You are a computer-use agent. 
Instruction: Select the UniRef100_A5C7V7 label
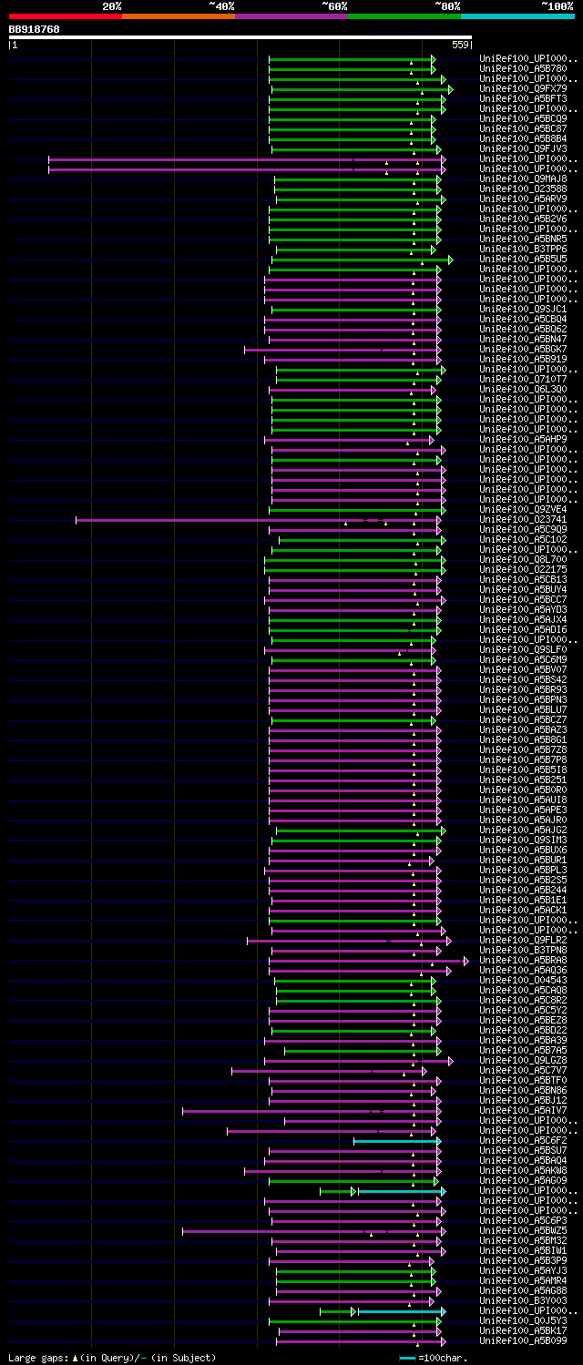tap(523, 1070)
